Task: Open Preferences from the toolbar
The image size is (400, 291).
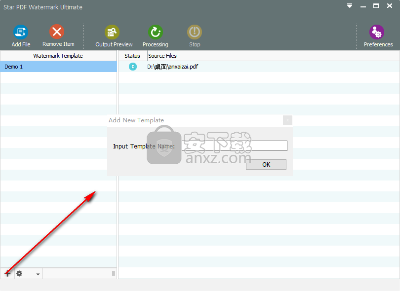Action: (377, 32)
